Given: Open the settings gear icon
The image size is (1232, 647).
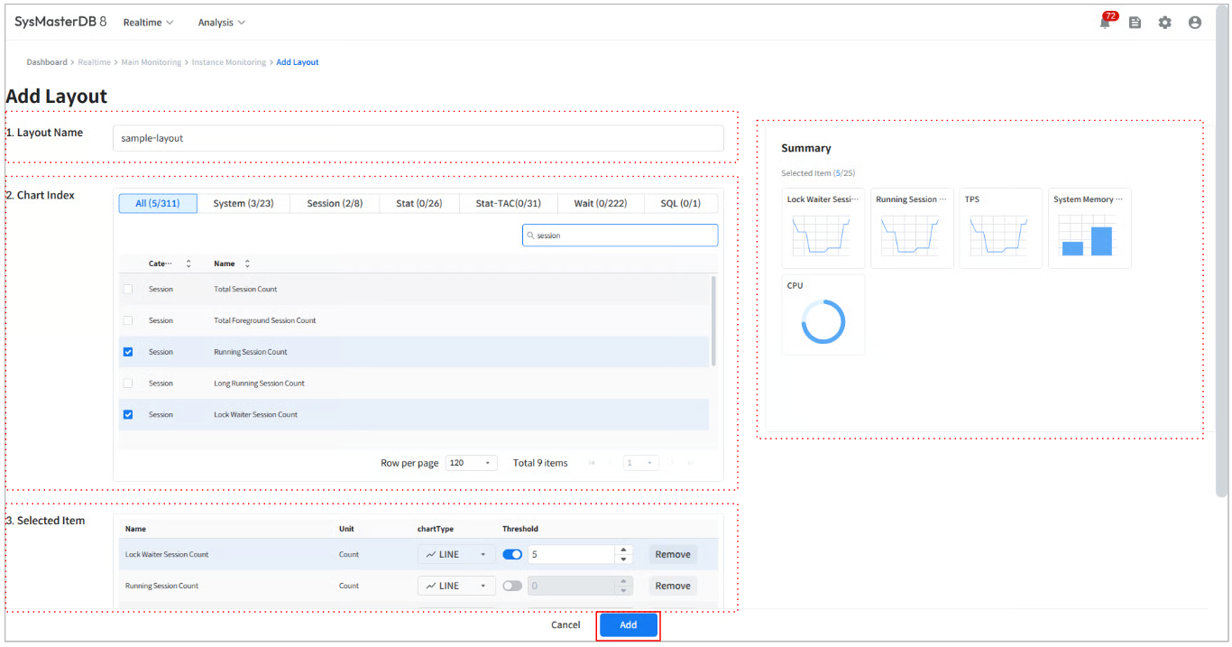Looking at the screenshot, I should pyautogui.click(x=1164, y=23).
